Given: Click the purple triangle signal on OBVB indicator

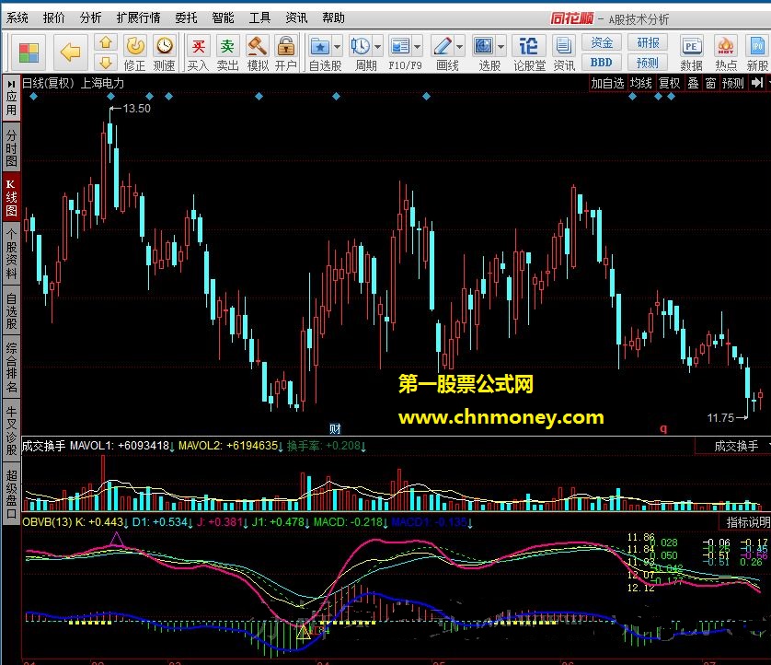Looking at the screenshot, I should coord(117,540).
